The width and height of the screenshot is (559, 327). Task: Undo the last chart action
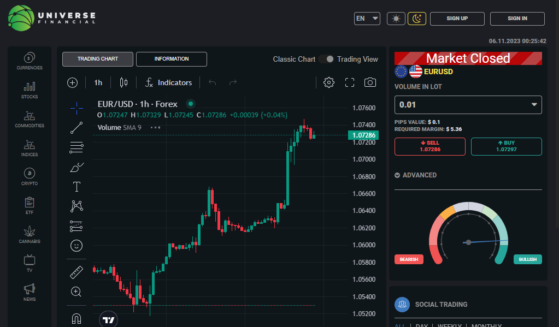pyautogui.click(x=213, y=82)
